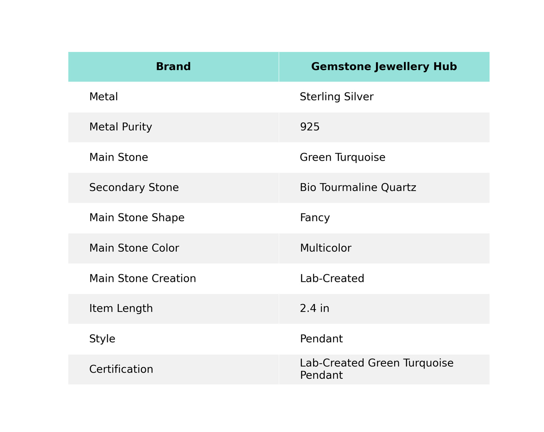Select the Sterling Silver value
The image size is (544, 432).
point(337,97)
